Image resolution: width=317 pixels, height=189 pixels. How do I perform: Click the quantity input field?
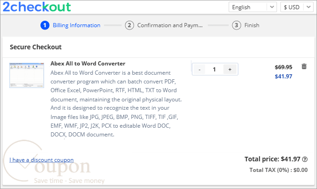(214, 70)
